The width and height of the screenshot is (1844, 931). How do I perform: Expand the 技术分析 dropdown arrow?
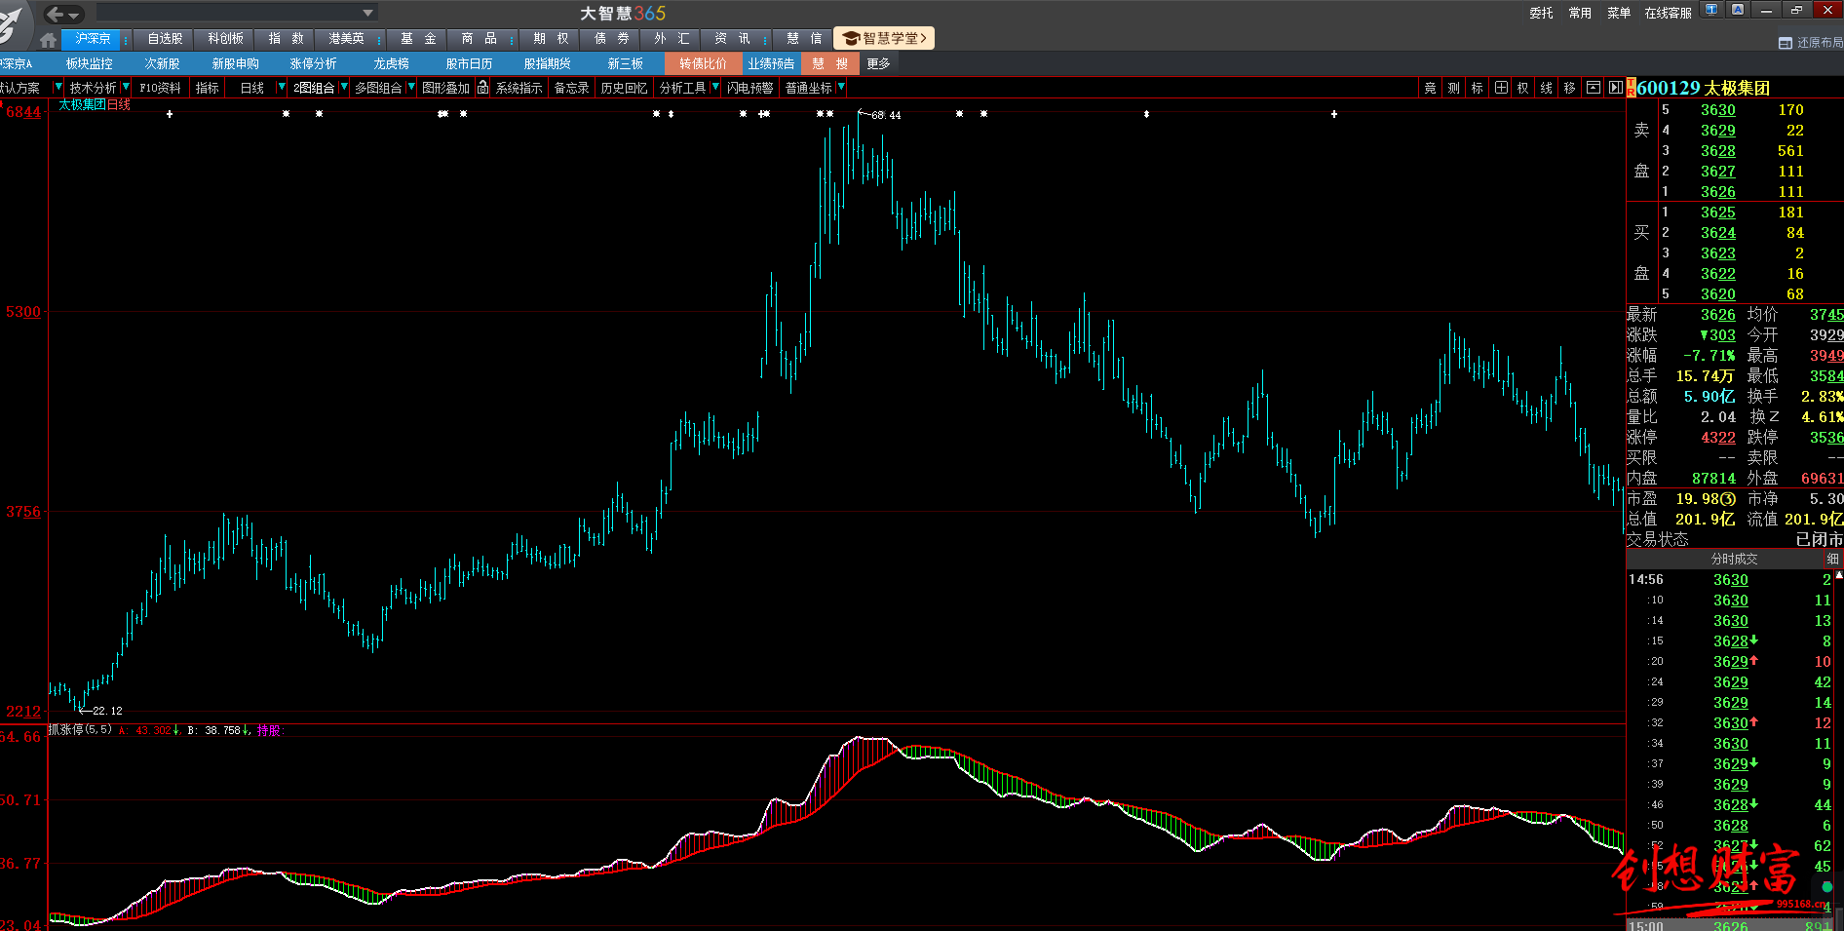tap(125, 88)
